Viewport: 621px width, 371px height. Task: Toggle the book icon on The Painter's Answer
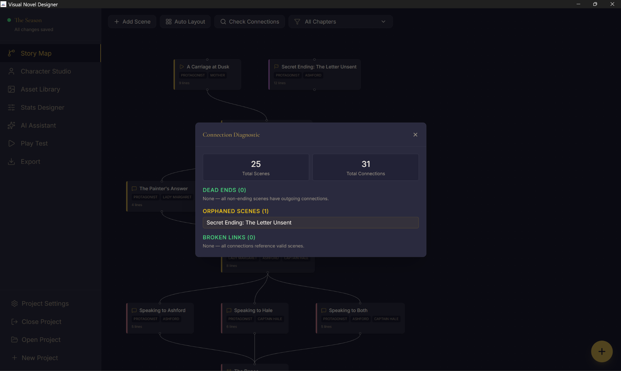[x=134, y=189]
